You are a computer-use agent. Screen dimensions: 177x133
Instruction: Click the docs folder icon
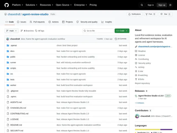click(x=8, y=51)
